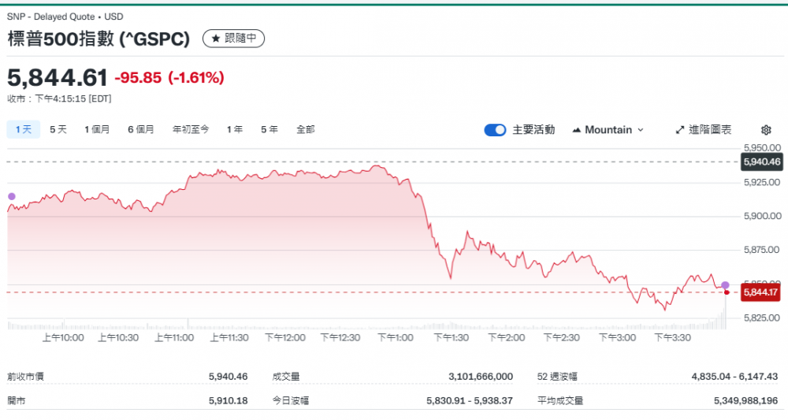Toggle the 主要活動 switch off
788x420 pixels.
[495, 130]
